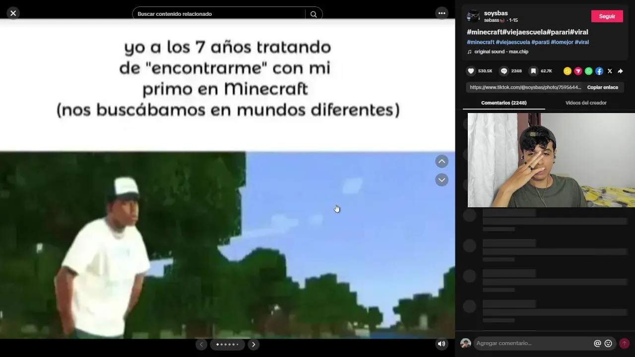Open the blue #minecraft hashtag
This screenshot has height=357, width=635.
click(x=480, y=42)
